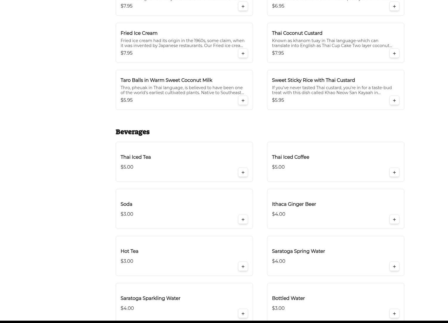The image size is (448, 323).
Task: Open Thai Coconut Custard item details
Action: tap(297, 33)
